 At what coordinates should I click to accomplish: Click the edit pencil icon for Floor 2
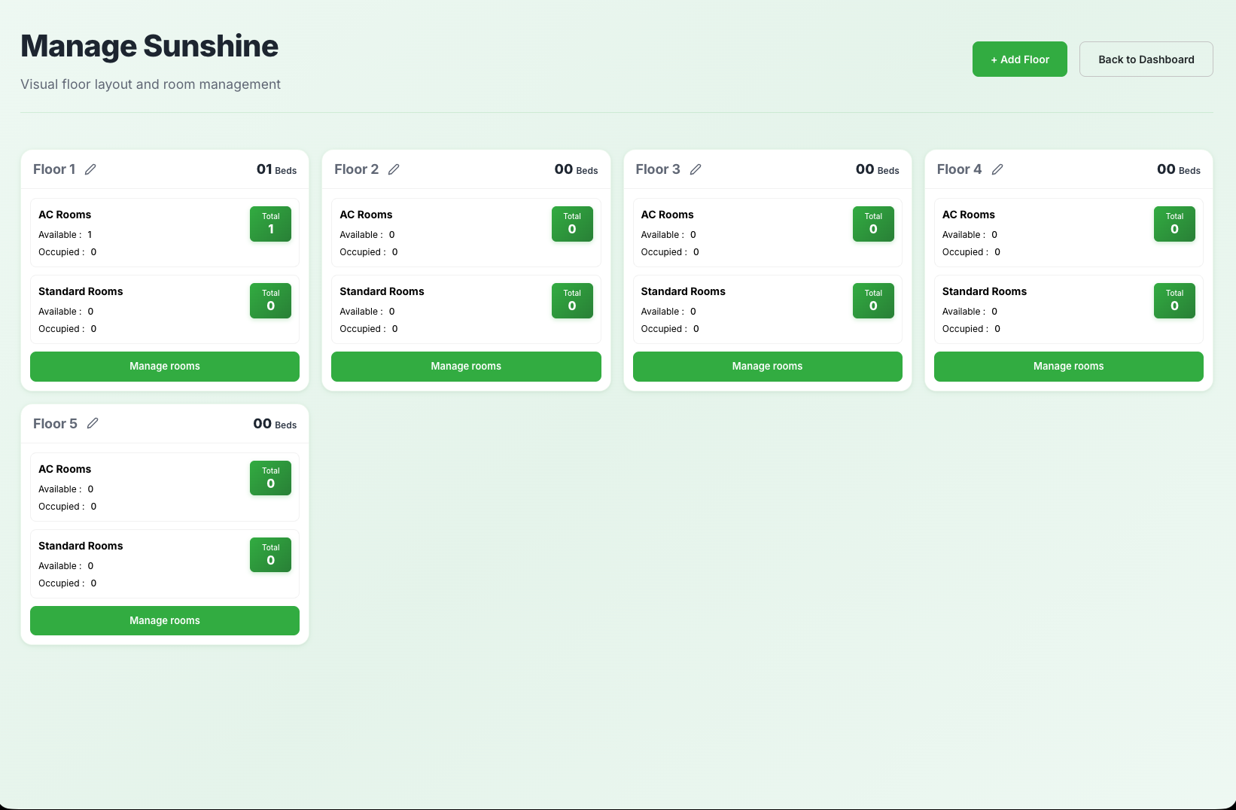395,169
